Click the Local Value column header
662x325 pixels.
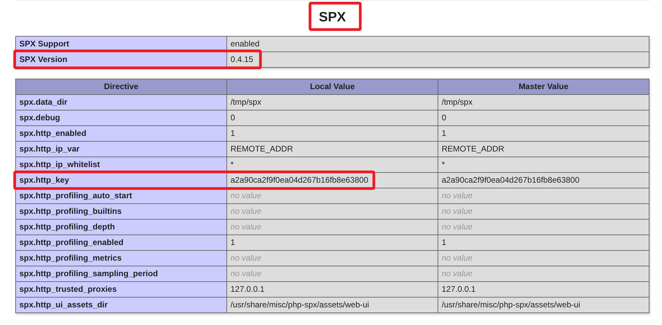pos(332,86)
